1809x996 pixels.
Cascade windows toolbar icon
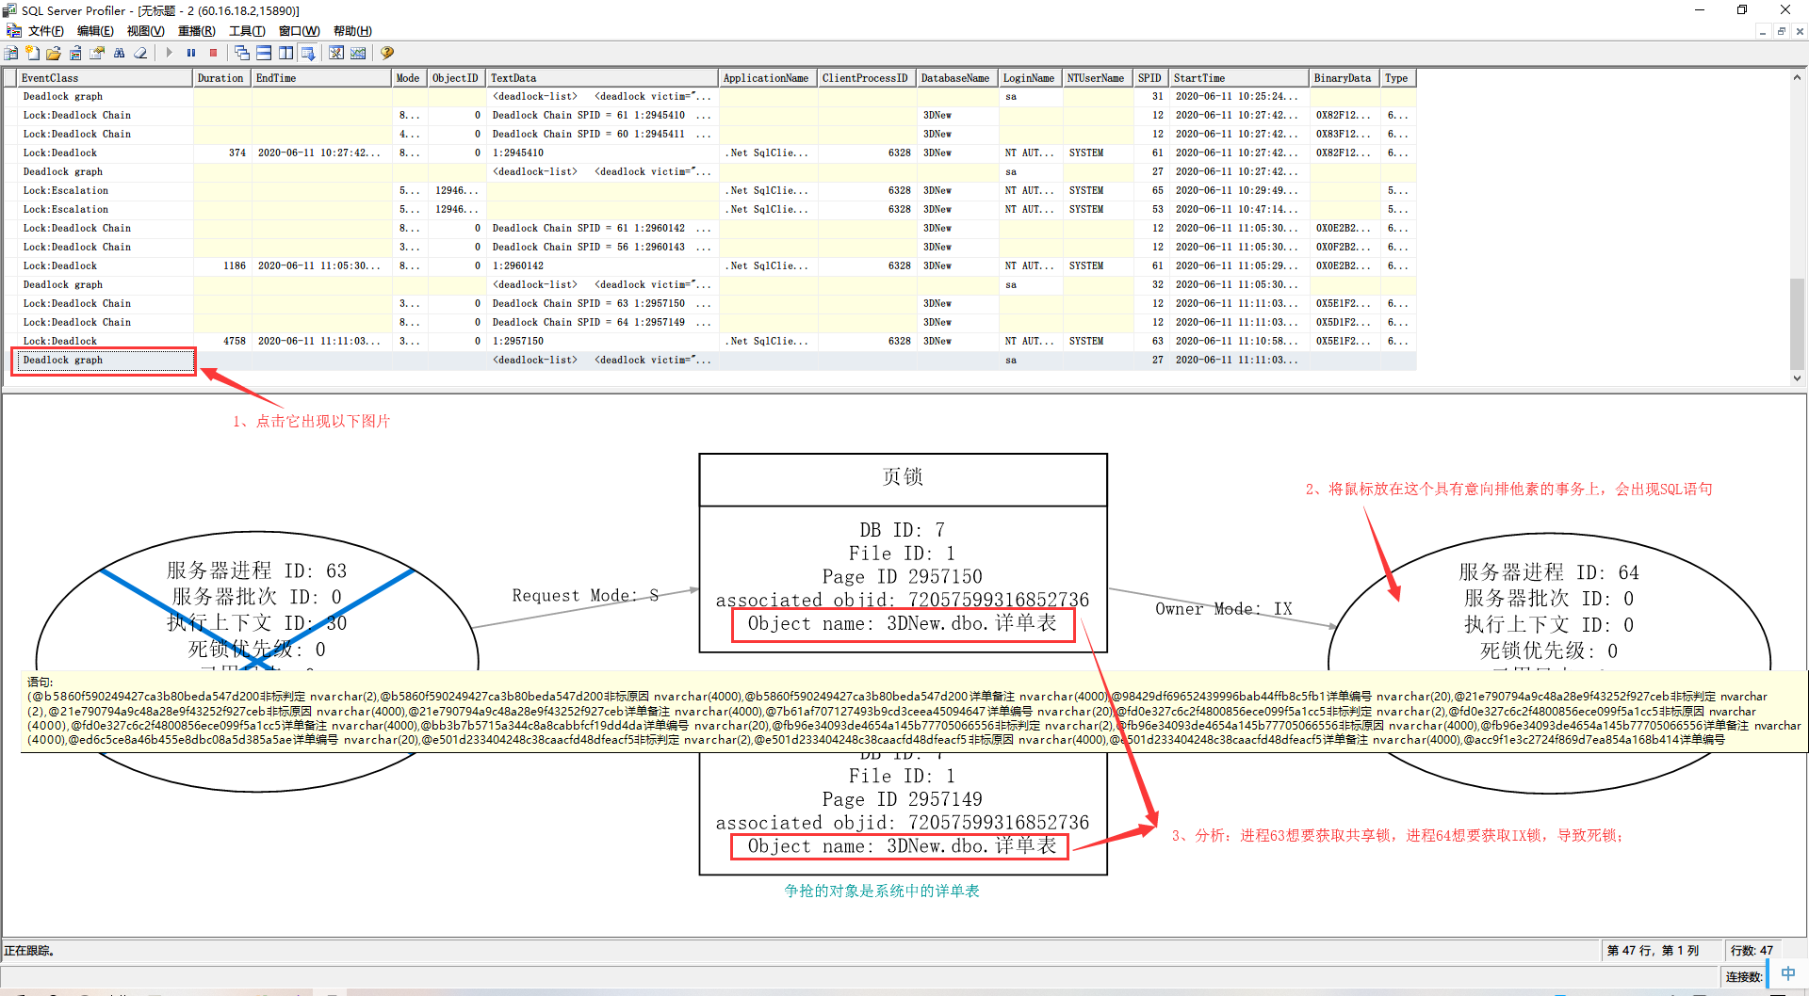[x=242, y=53]
